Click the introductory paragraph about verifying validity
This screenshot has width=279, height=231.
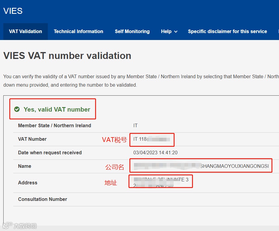point(141,81)
